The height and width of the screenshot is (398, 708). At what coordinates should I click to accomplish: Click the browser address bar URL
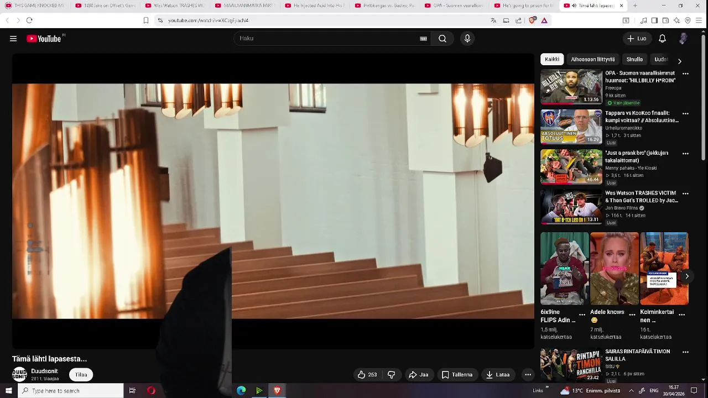pos(208,20)
